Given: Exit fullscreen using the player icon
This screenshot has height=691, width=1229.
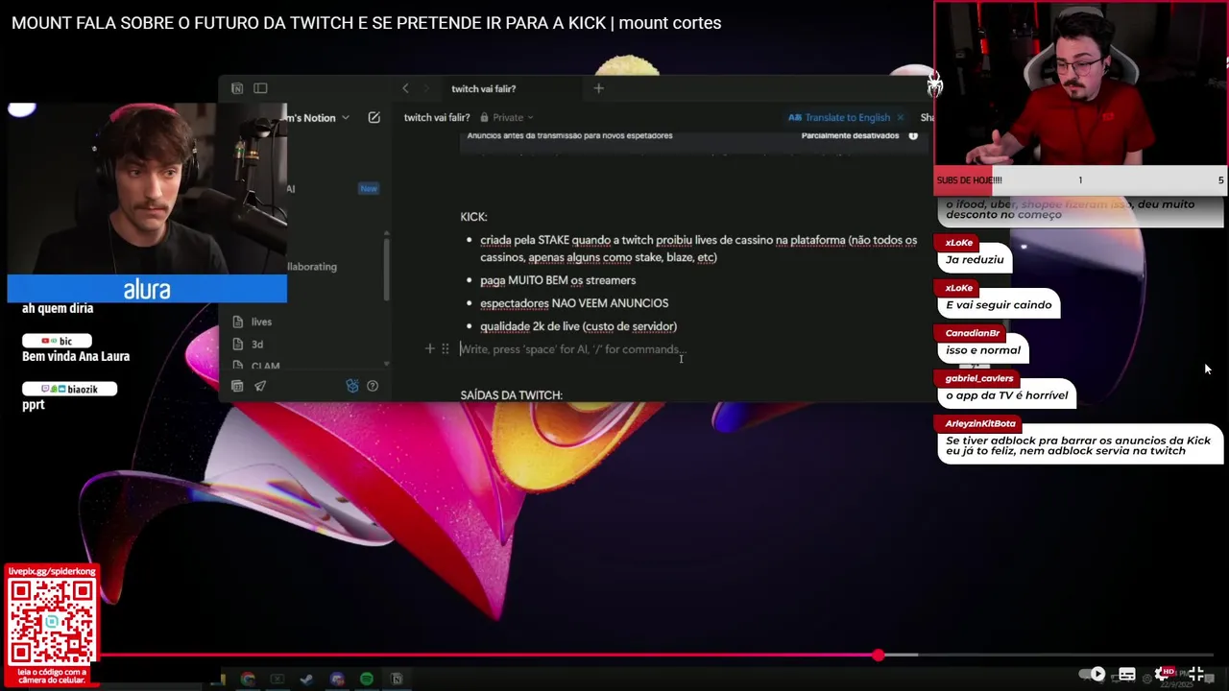Looking at the screenshot, I should pos(1196,674).
